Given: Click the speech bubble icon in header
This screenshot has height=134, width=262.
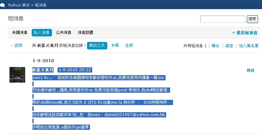Looking at the screenshot, I should pyautogui.click(x=3, y=5).
